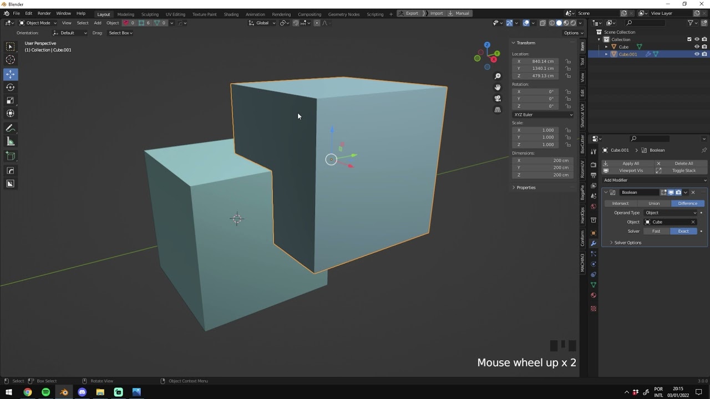Set the Boolean operation to Union
The image size is (710, 399).
(654, 203)
